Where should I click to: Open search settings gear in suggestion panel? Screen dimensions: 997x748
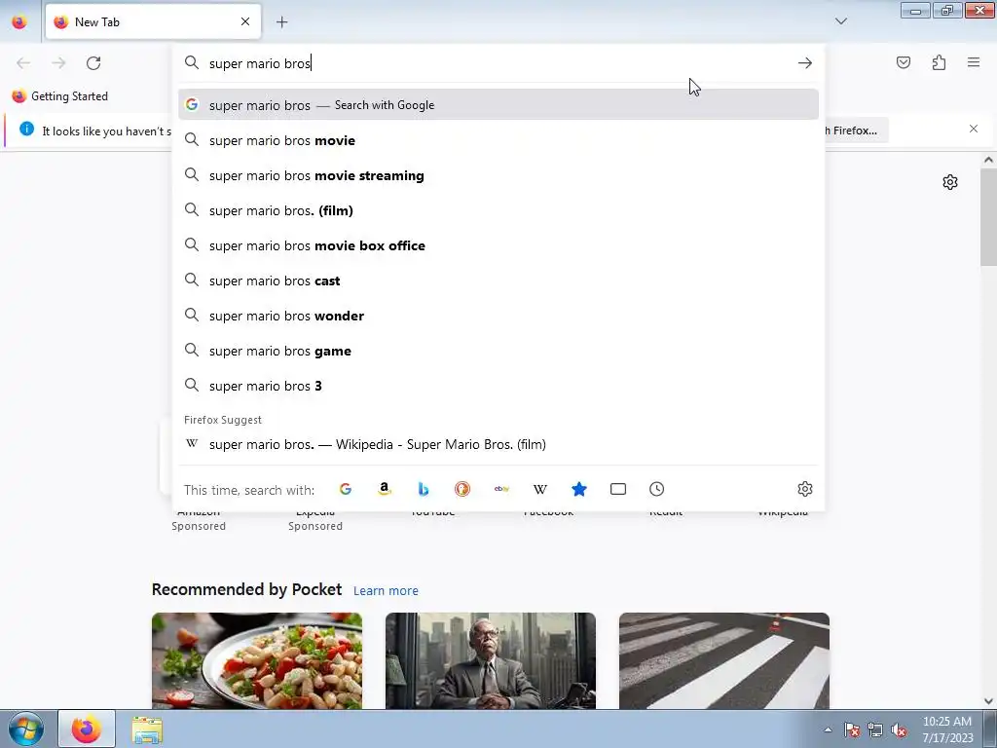tap(805, 489)
